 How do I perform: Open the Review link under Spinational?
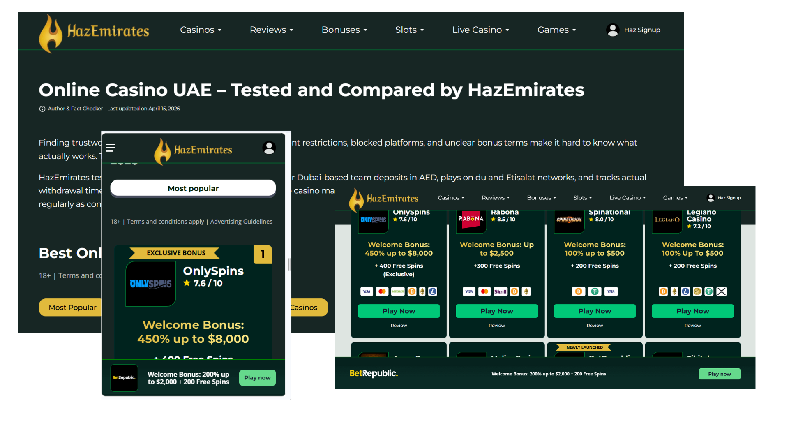click(x=595, y=326)
